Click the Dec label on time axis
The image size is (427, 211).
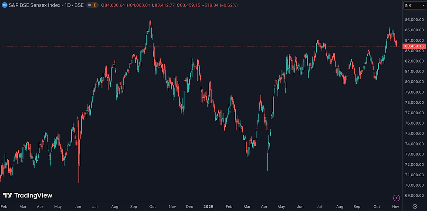(x=189, y=207)
